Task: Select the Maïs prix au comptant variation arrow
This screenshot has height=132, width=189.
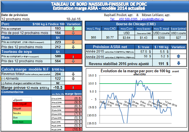Action: pyautogui.click(x=73, y=42)
